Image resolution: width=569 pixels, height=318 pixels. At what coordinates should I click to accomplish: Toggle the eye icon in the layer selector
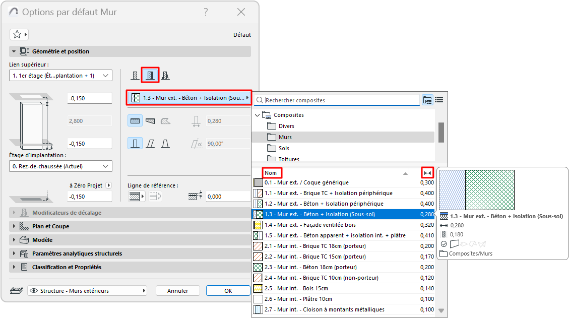(x=34, y=291)
